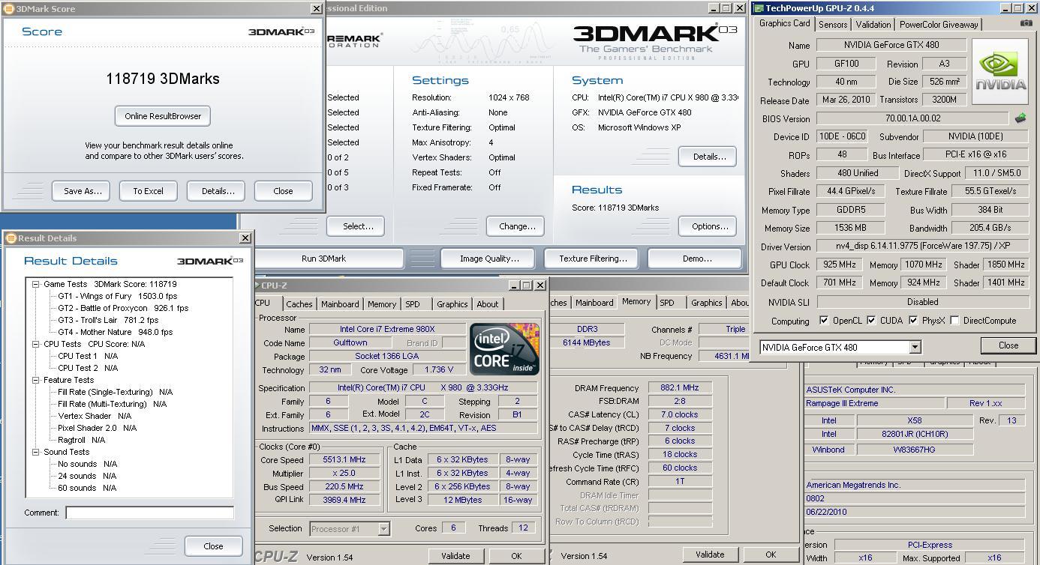Click Validate in the front CPU-Z window
This screenshot has height=565, width=1040.
click(455, 556)
